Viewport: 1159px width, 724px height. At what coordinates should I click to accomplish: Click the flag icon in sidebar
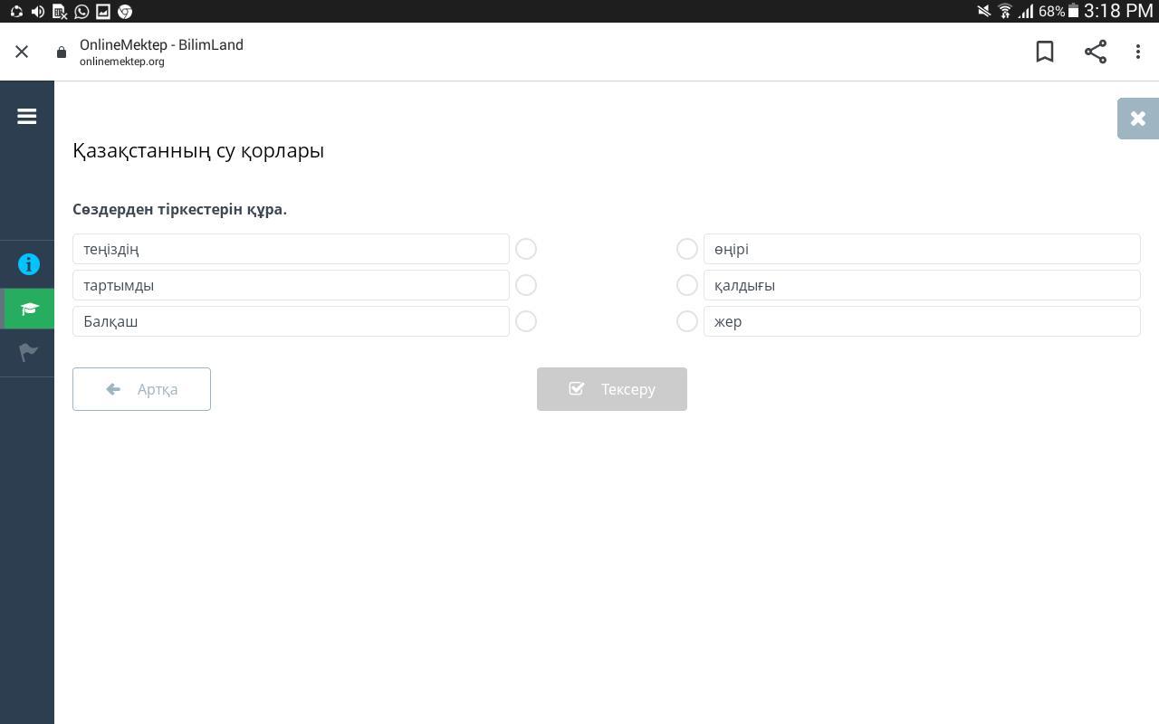click(x=28, y=352)
